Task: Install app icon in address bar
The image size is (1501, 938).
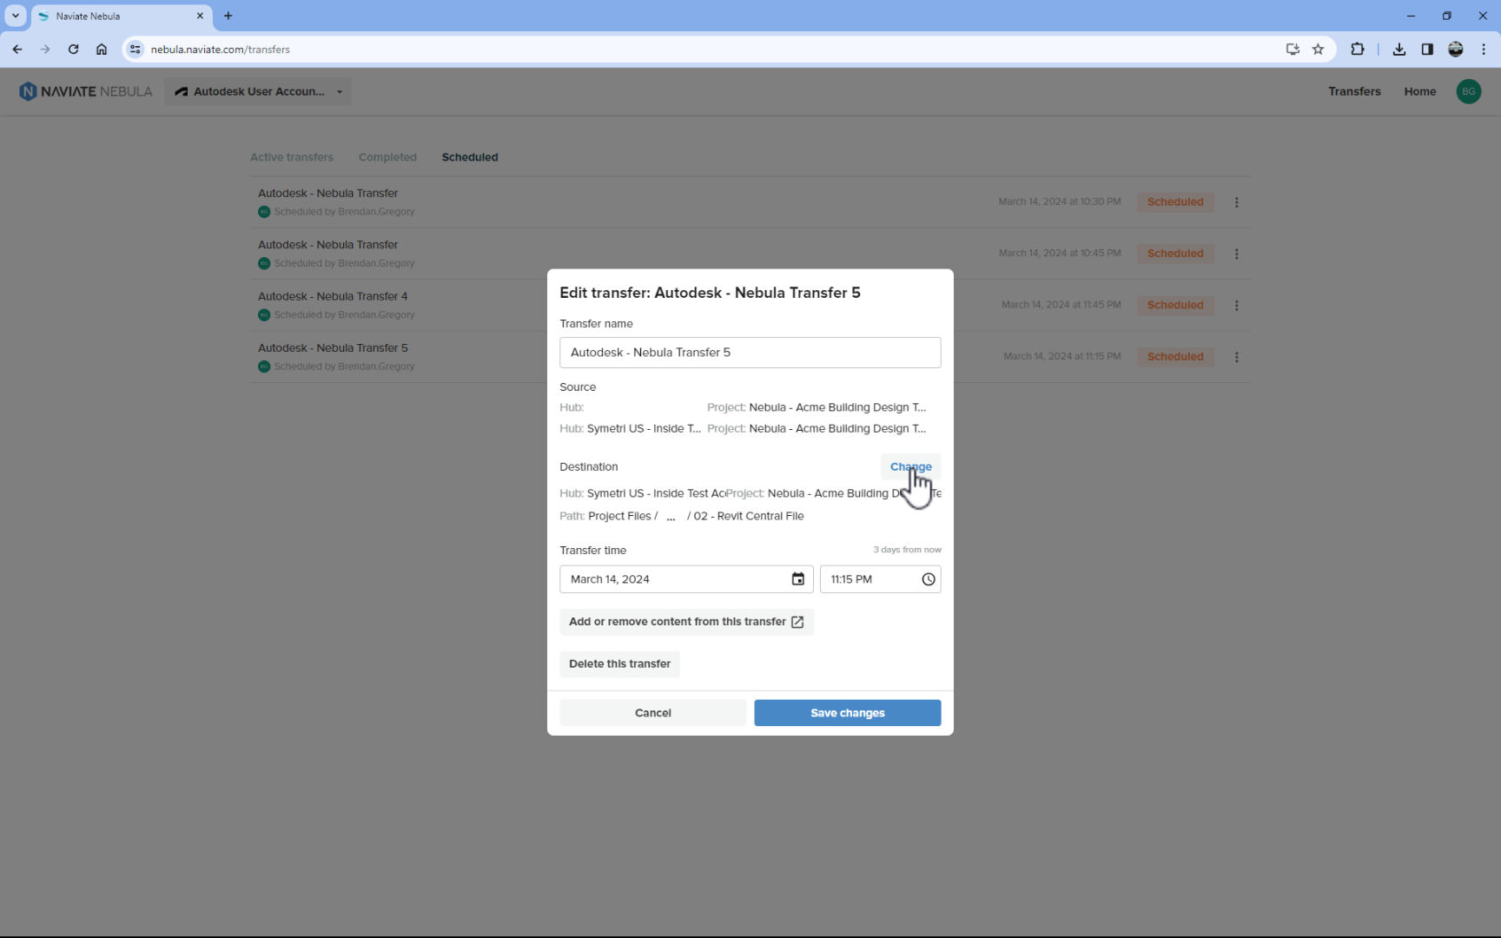Action: coord(1293,50)
